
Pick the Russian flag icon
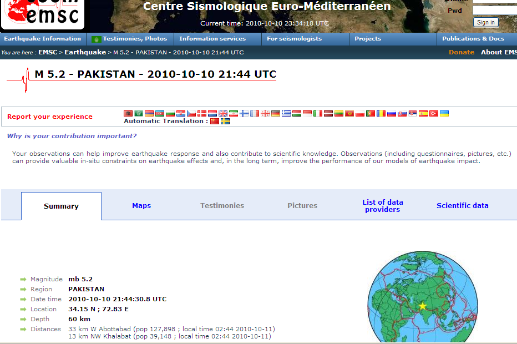coord(392,113)
